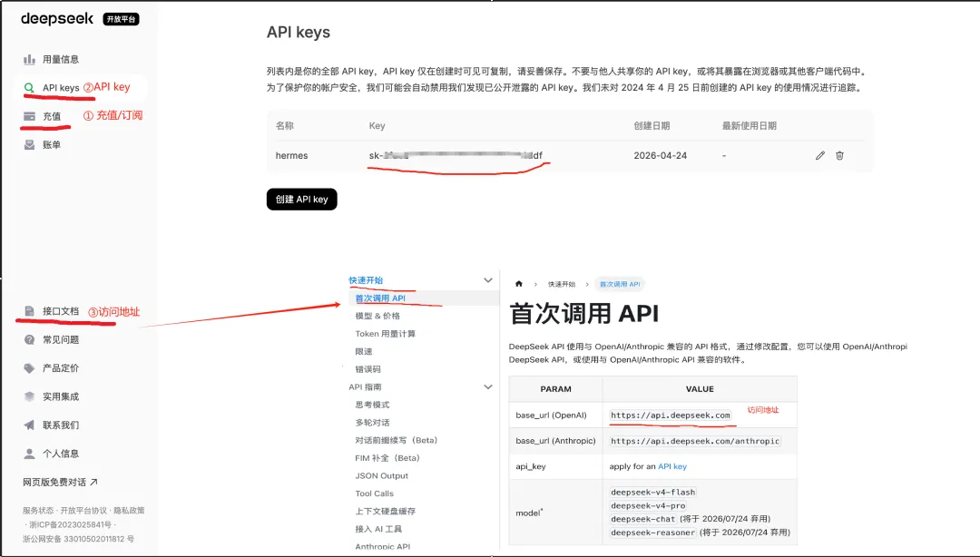Click the deepseek-reasoner model value
Screen dimensions: 980x557
tap(653, 533)
